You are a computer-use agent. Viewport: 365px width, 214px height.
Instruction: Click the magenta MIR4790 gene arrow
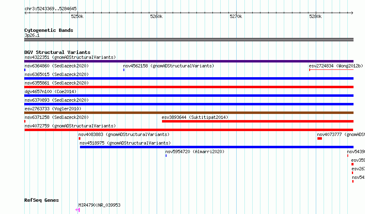tap(78, 210)
